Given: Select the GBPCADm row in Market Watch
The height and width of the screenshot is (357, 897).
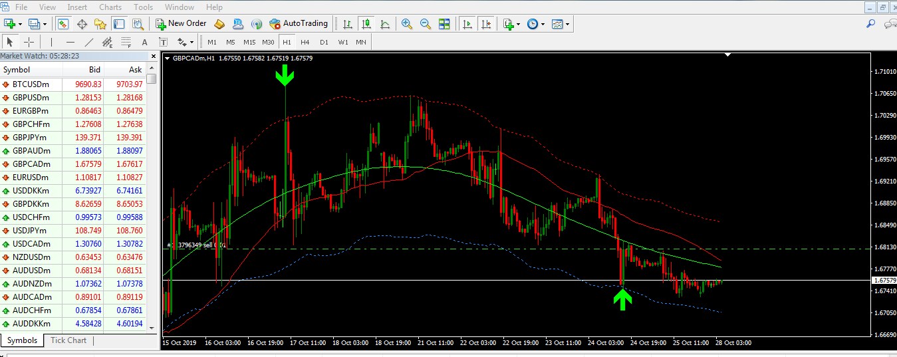Looking at the screenshot, I should (x=72, y=164).
